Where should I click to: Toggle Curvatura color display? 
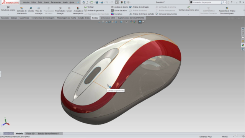[117, 14]
